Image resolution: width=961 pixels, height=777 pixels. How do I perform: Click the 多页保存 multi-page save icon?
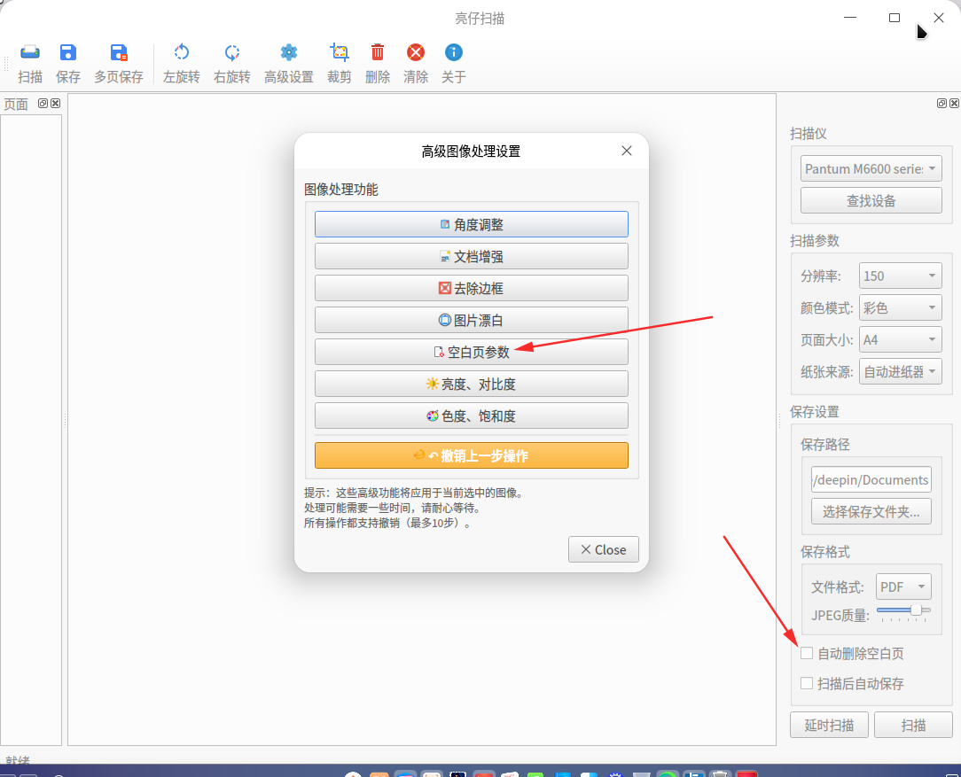[x=118, y=52]
